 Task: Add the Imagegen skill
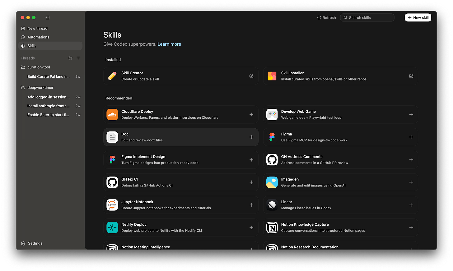(x=411, y=182)
